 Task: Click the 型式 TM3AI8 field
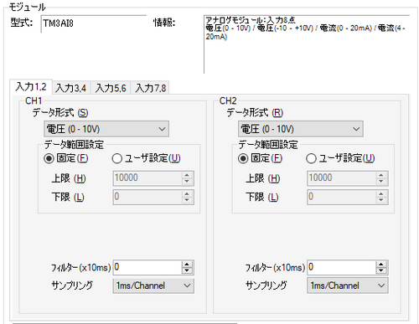pyautogui.click(x=94, y=24)
